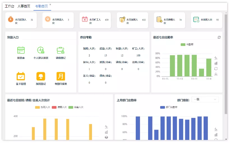Toggle the 加班人次 legend series

43,107
